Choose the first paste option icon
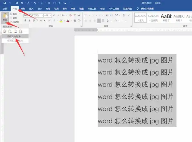The image size is (192, 142). [x=5, y=31]
